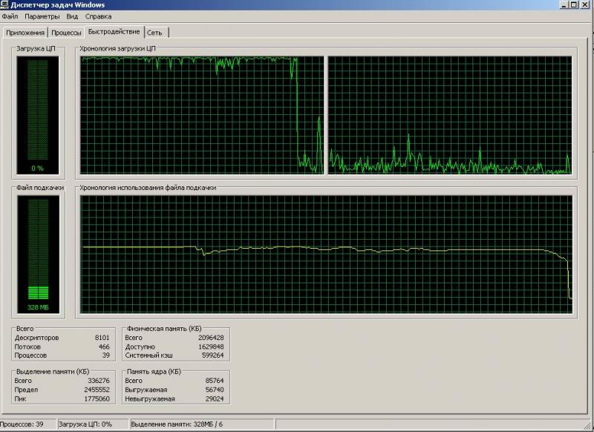594x432 pixels.
Task: Open the Файл menu
Action: 10,16
